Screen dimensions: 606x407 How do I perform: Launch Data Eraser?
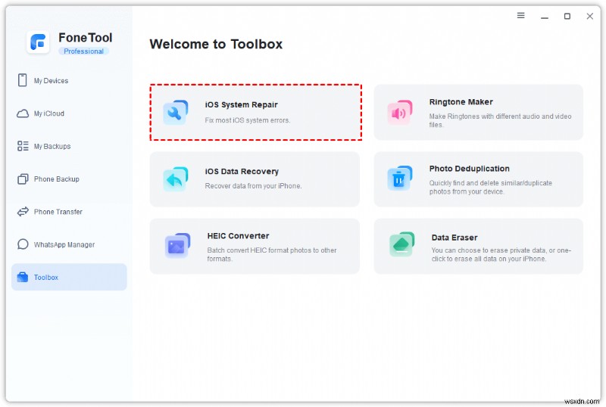[x=479, y=246]
